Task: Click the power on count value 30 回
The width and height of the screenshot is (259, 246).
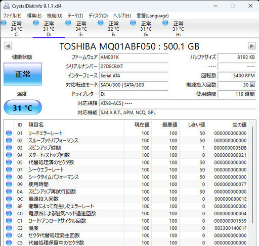Action: [x=237, y=85]
